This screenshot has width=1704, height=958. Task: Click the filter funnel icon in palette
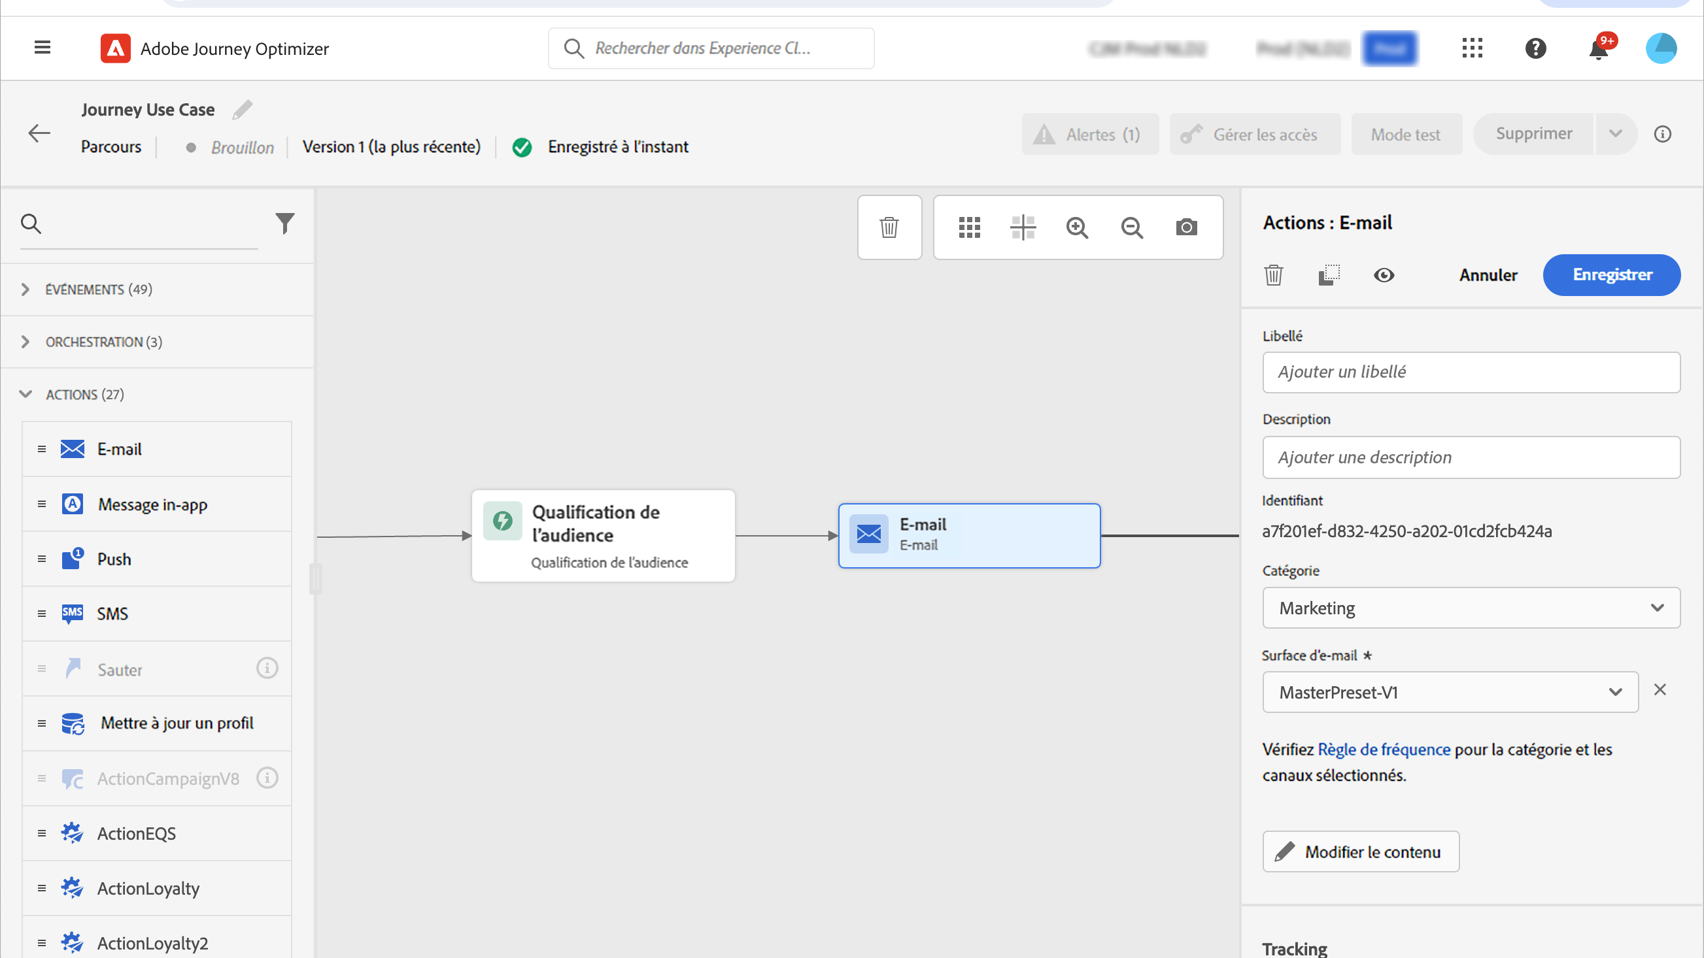pyautogui.click(x=284, y=223)
